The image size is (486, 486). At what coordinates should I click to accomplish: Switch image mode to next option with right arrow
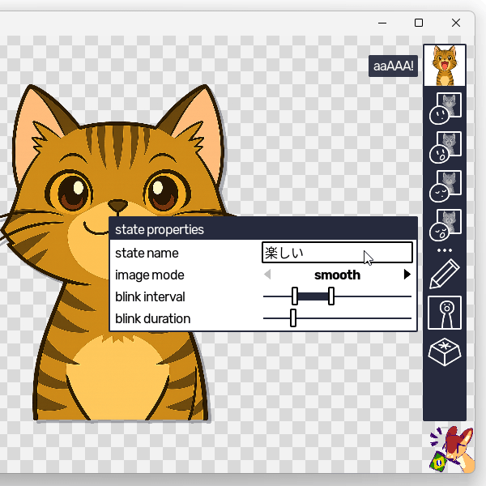coord(407,275)
